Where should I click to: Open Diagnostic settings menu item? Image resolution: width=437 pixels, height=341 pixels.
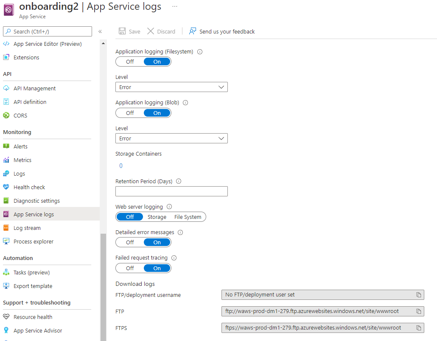point(36,201)
